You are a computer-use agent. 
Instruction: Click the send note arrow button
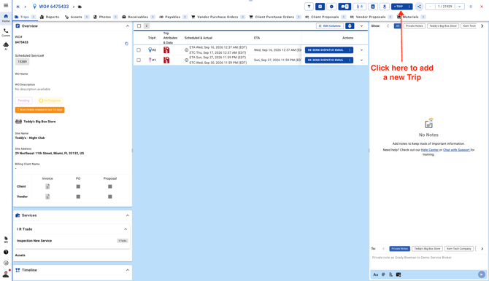[x=482, y=274]
